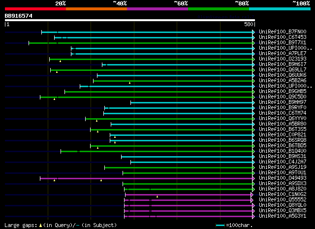
Task: Click the query end position label 580
Action: coord(249,24)
